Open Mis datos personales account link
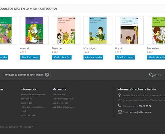The width and height of the screenshot is (165, 134). point(63,107)
